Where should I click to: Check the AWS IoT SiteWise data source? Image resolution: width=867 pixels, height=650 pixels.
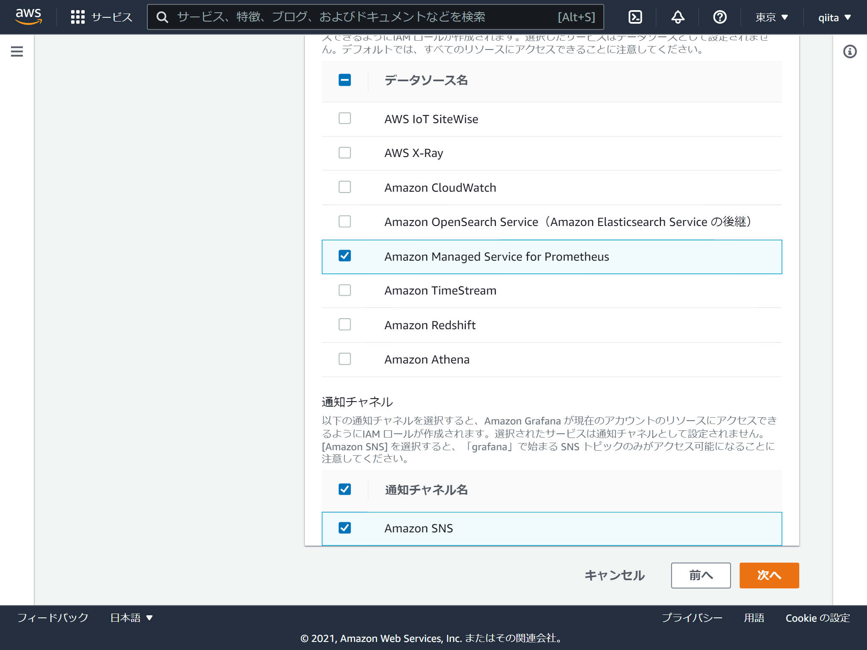pos(344,118)
